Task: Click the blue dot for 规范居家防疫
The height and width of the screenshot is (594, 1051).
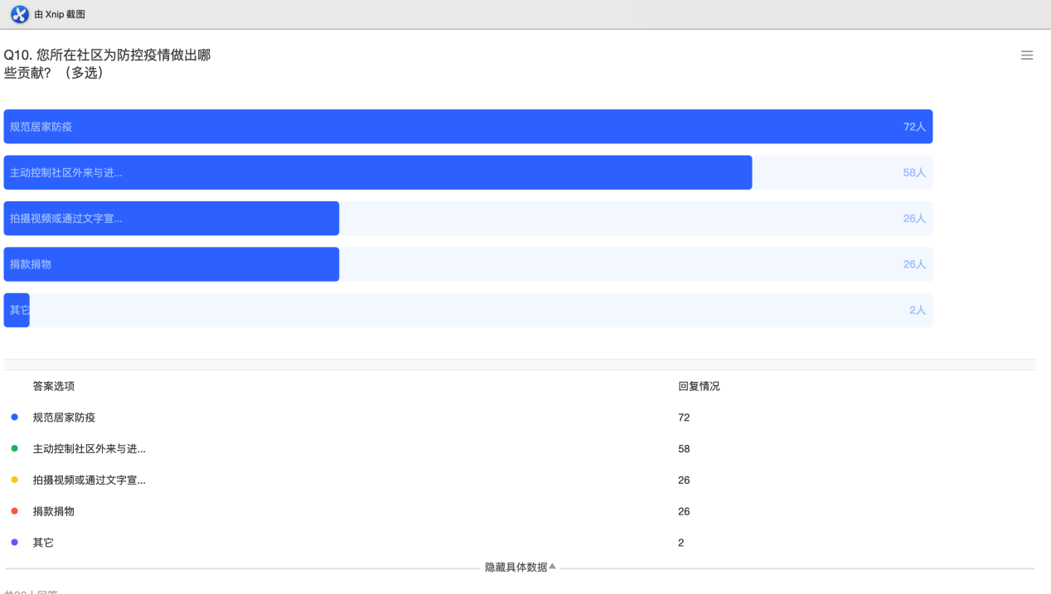Action: click(x=14, y=418)
